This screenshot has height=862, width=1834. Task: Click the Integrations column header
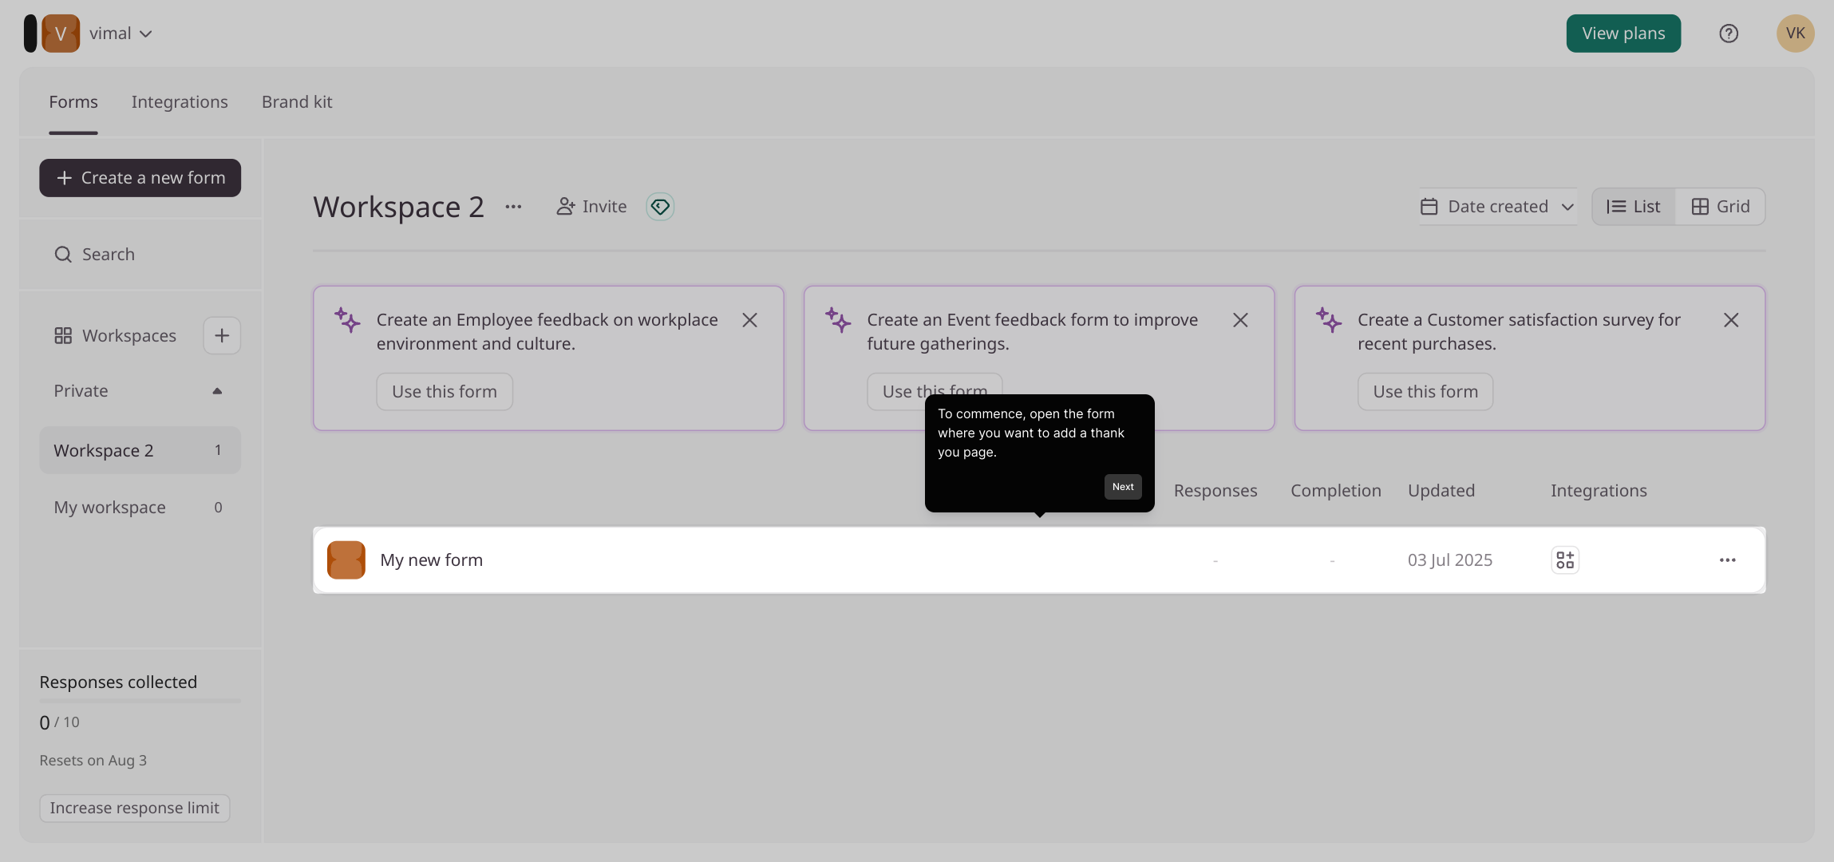click(x=1599, y=491)
